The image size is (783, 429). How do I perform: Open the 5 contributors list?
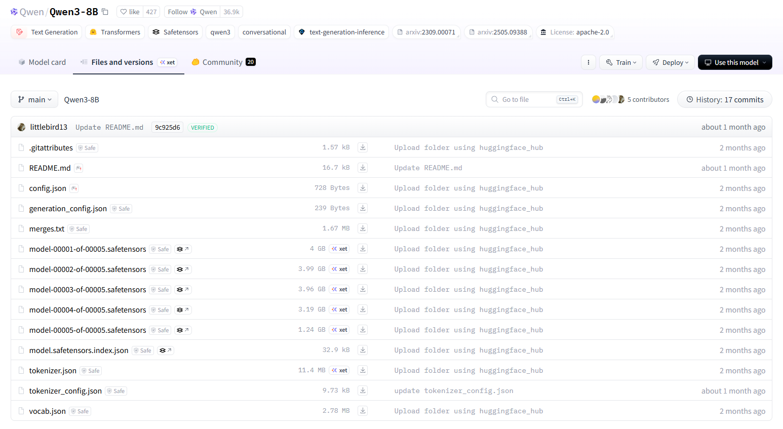click(631, 99)
